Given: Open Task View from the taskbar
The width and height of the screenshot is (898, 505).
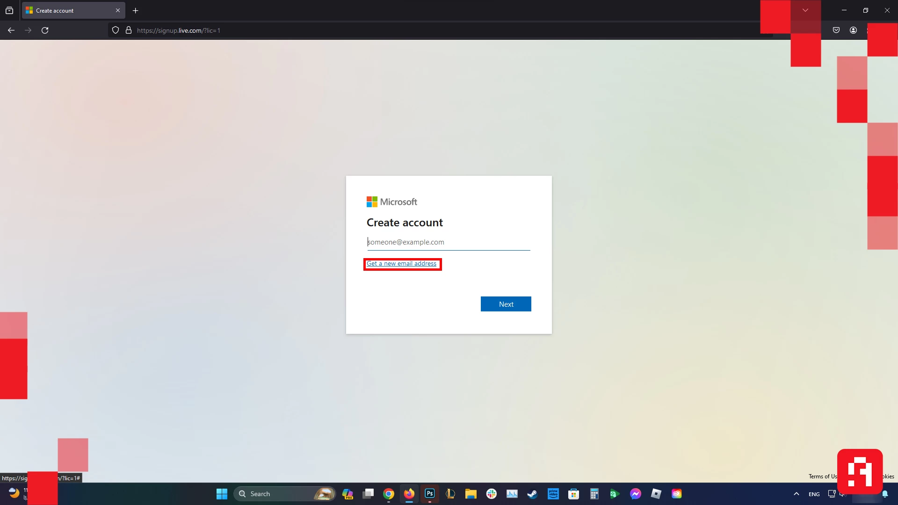Looking at the screenshot, I should 368,494.
